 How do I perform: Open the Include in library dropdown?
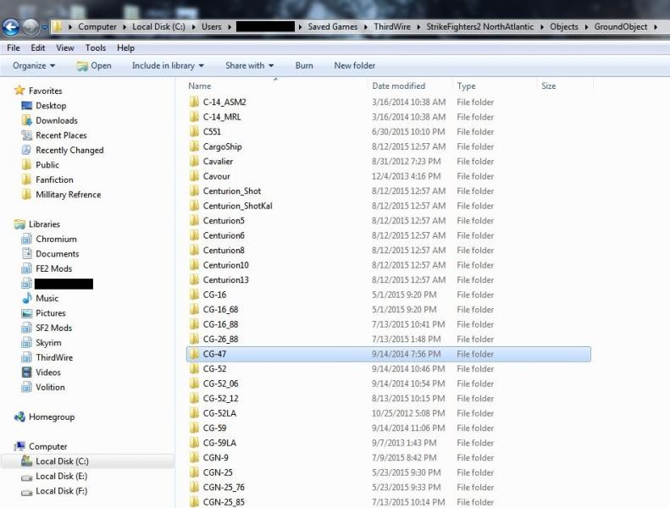coord(168,66)
